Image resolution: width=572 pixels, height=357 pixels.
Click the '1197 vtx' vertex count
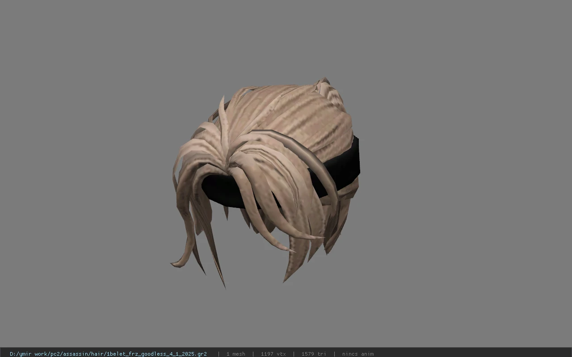coord(273,354)
